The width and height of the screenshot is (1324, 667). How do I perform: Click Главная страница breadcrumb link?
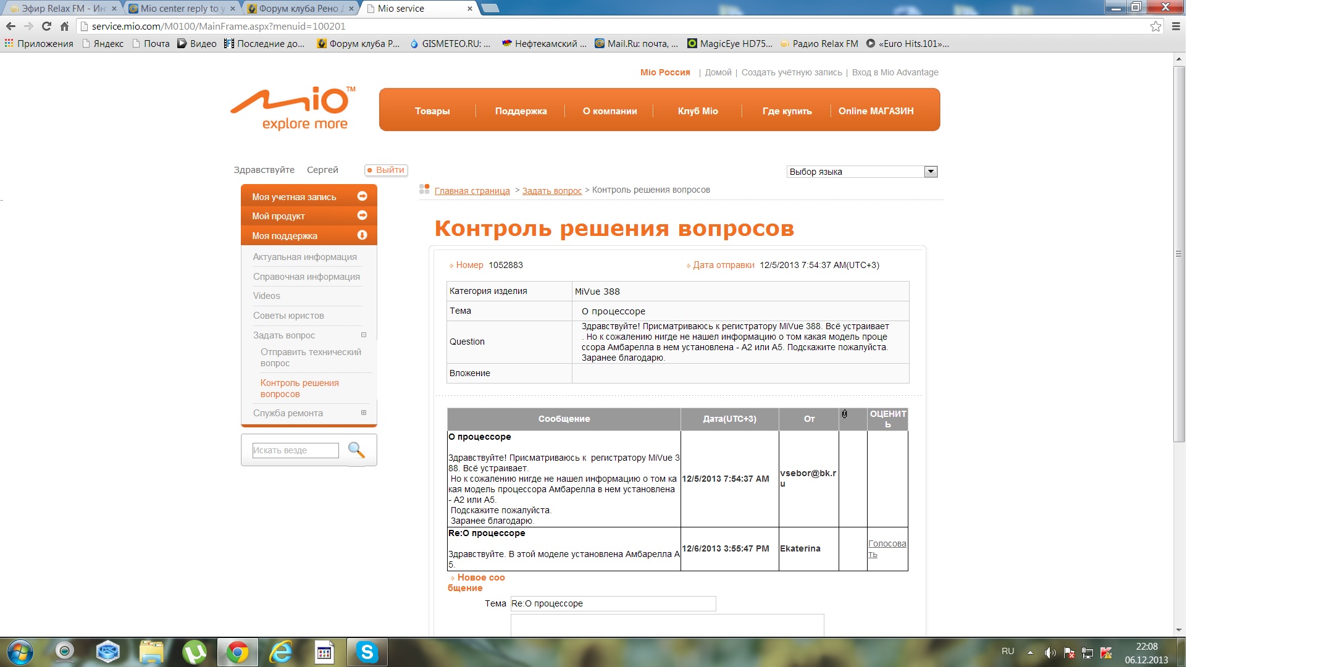point(472,191)
